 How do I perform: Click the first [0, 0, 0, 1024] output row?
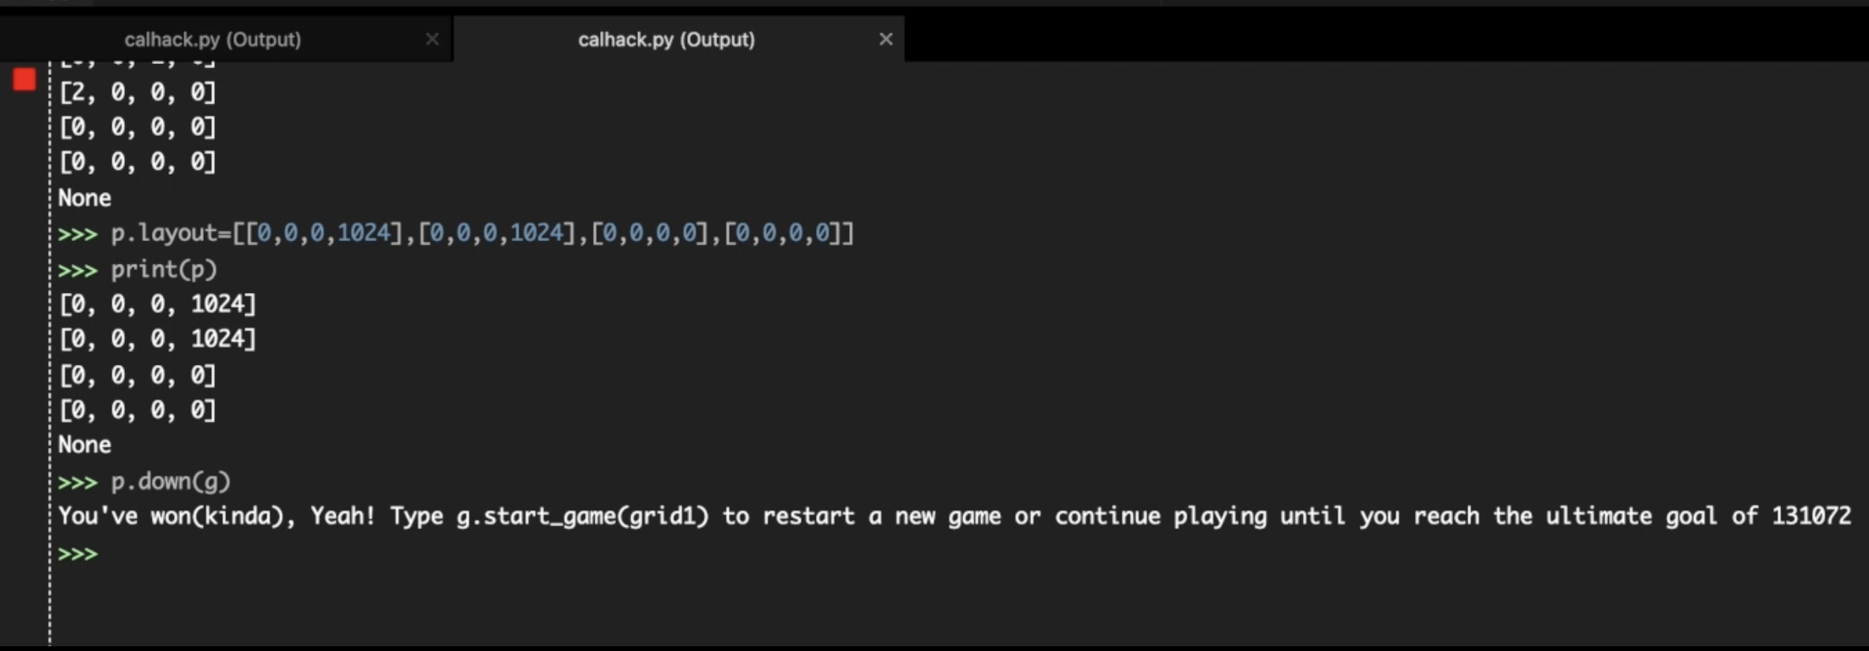[x=158, y=305]
